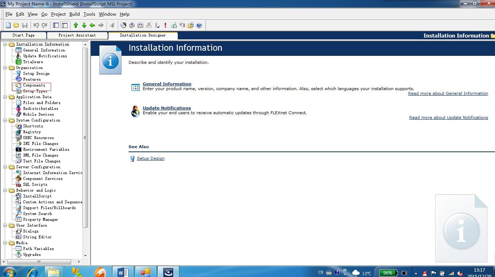Click the clock showing 13:17

click(479, 270)
